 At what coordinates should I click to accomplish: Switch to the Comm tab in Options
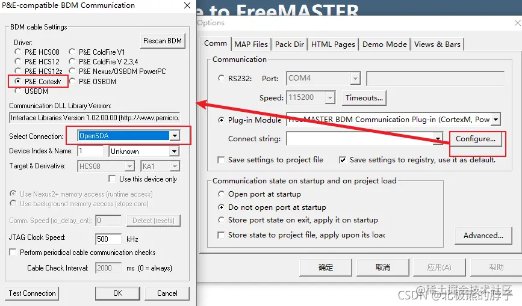point(216,43)
